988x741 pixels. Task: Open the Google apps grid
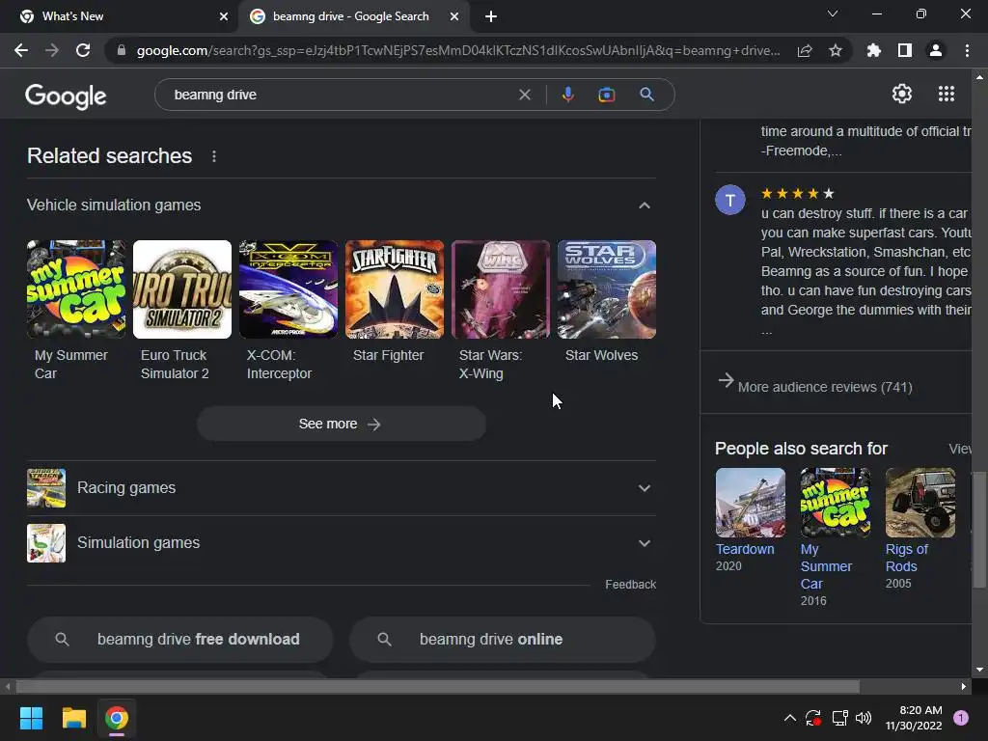point(947,94)
